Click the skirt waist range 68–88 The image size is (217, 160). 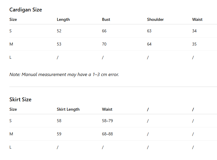pyautogui.click(x=107, y=134)
